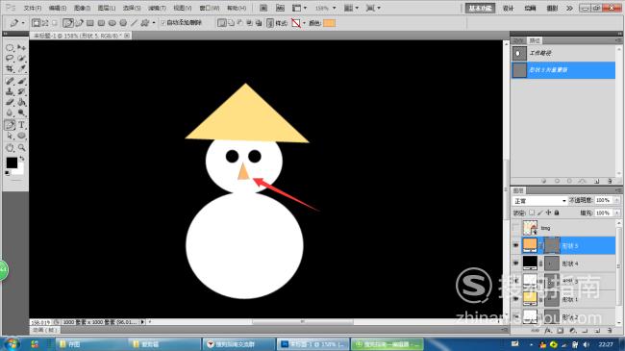Toggle lock transparent pixels

point(532,213)
